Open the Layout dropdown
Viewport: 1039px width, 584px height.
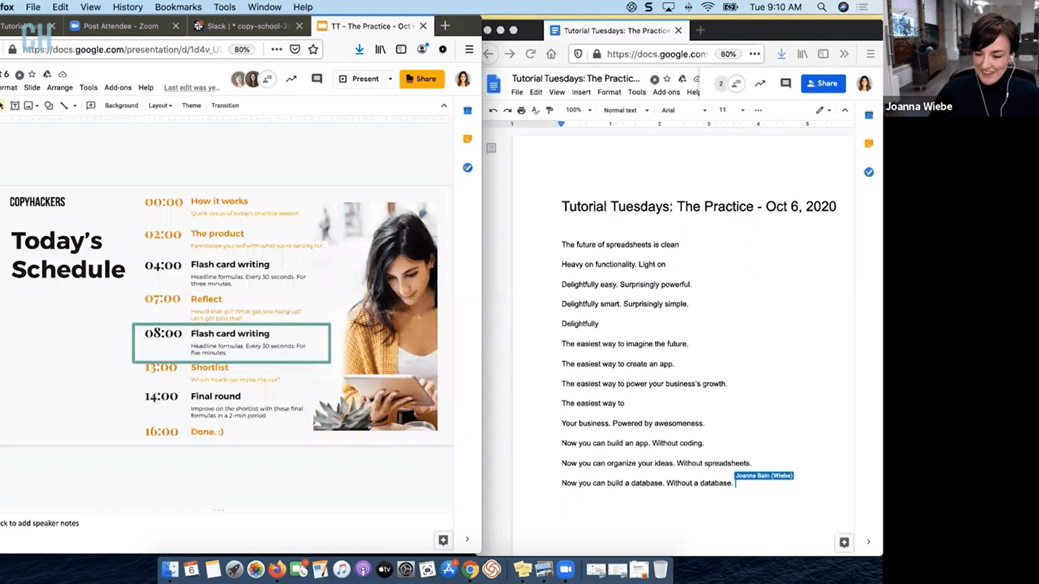160,105
